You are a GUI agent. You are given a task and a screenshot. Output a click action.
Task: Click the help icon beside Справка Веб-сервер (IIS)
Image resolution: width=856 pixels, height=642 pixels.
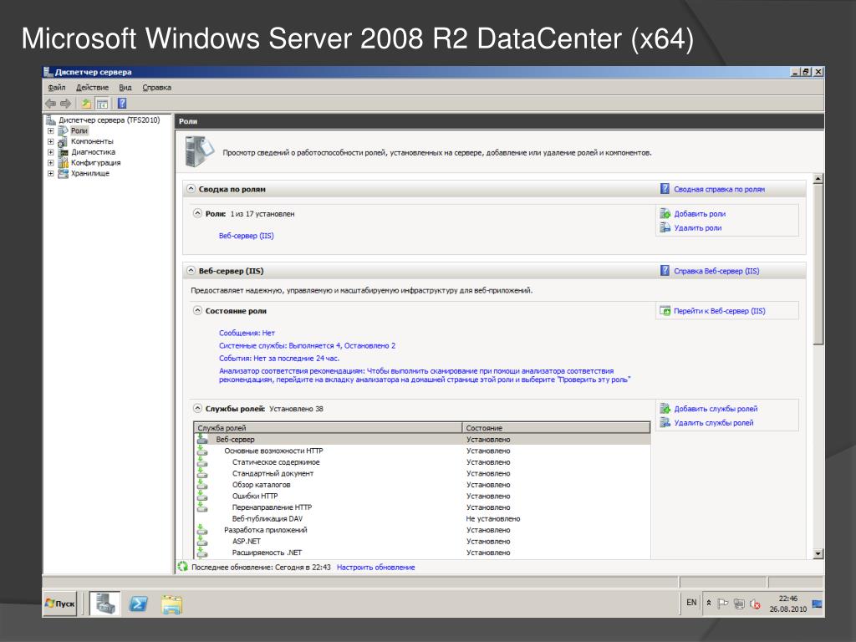(x=665, y=271)
